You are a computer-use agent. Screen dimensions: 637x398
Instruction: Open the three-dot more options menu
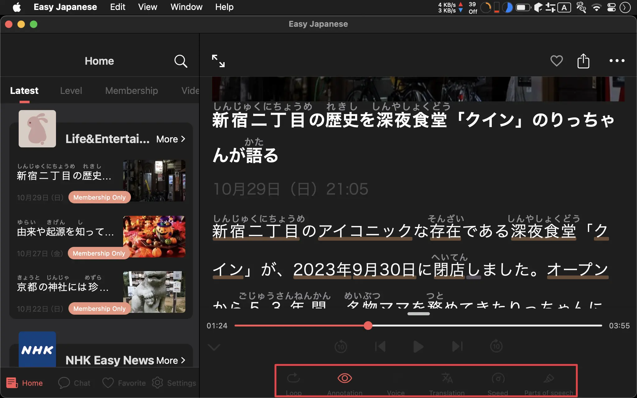[617, 61]
